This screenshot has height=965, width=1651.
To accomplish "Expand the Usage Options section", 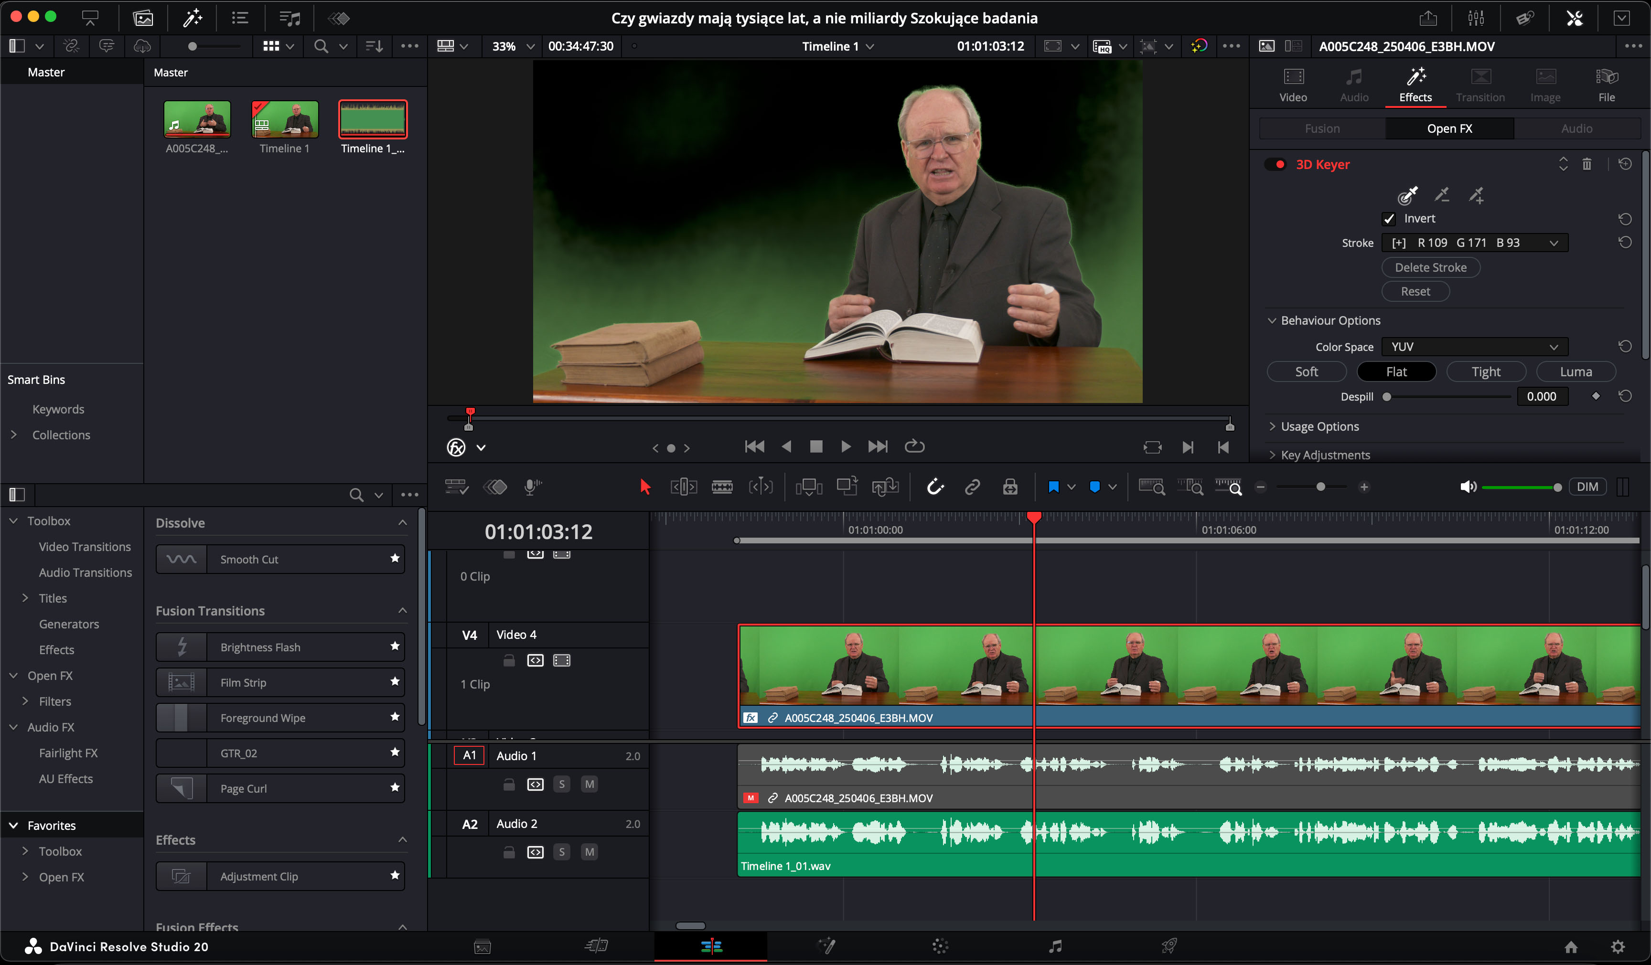I will [1272, 426].
